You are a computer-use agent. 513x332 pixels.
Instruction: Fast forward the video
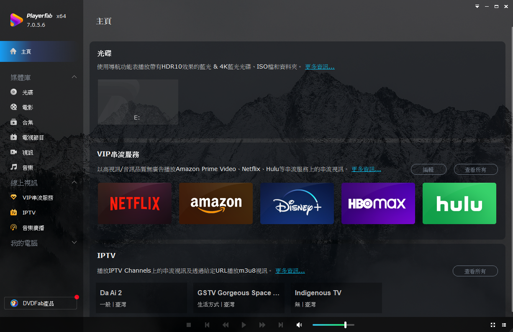(262, 325)
